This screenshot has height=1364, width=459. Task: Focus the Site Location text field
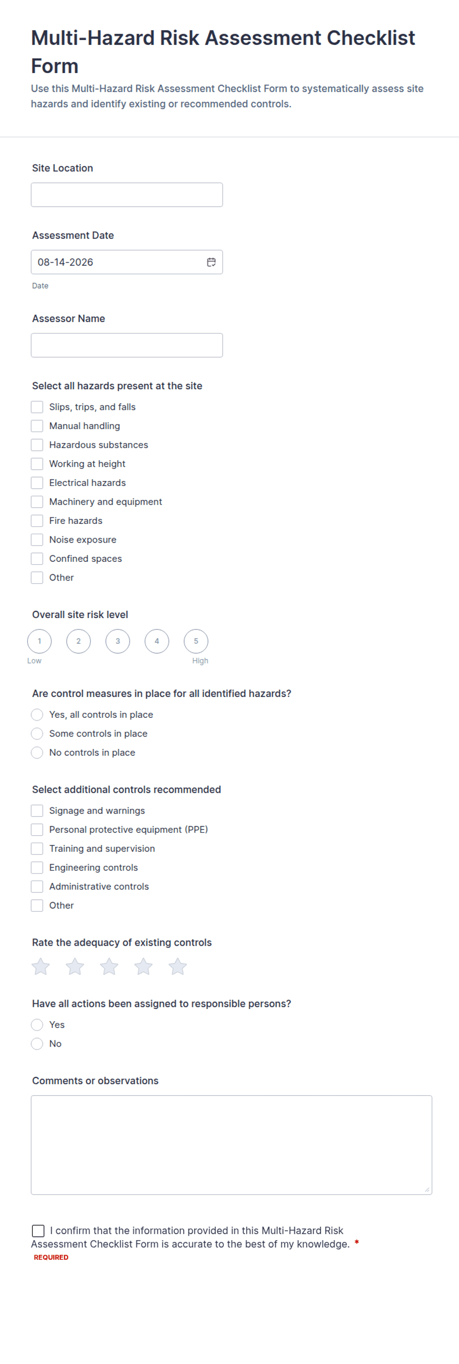point(127,195)
